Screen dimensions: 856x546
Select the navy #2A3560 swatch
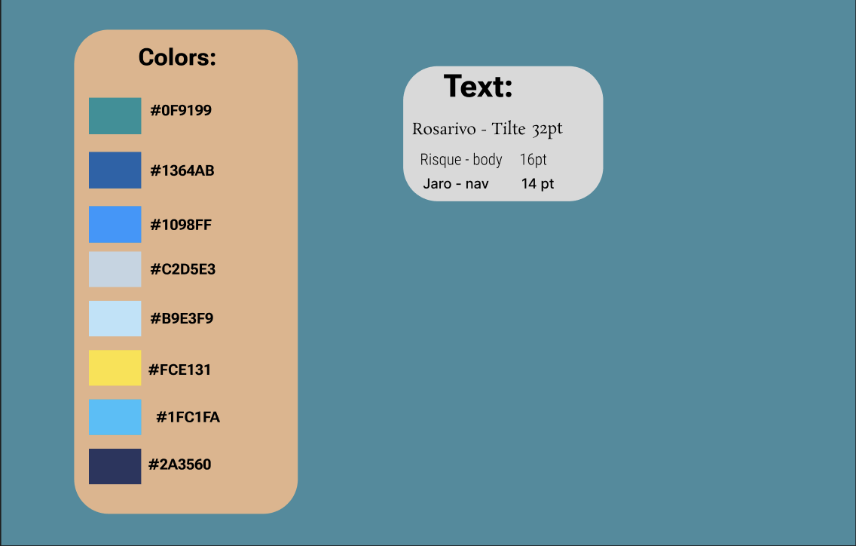[x=115, y=465]
